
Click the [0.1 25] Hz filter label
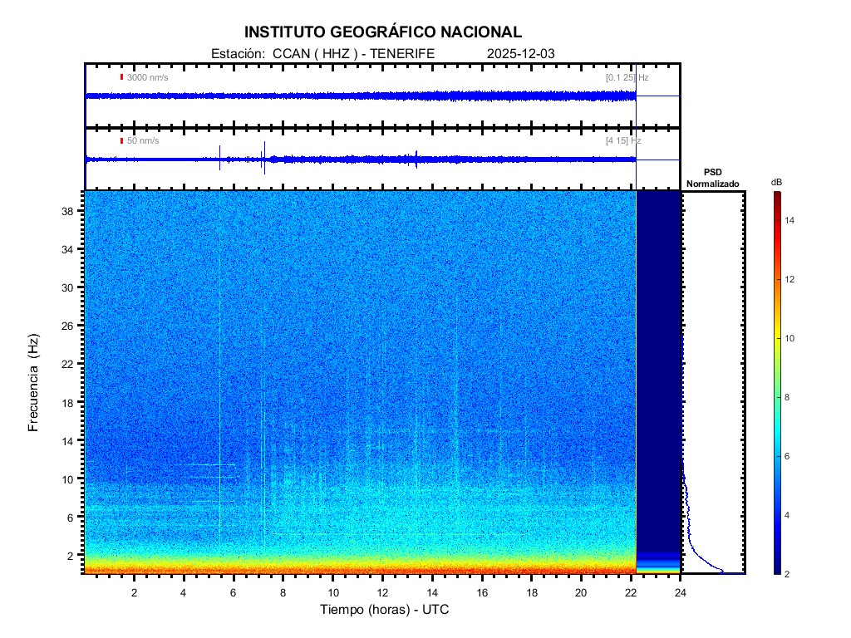click(x=627, y=77)
